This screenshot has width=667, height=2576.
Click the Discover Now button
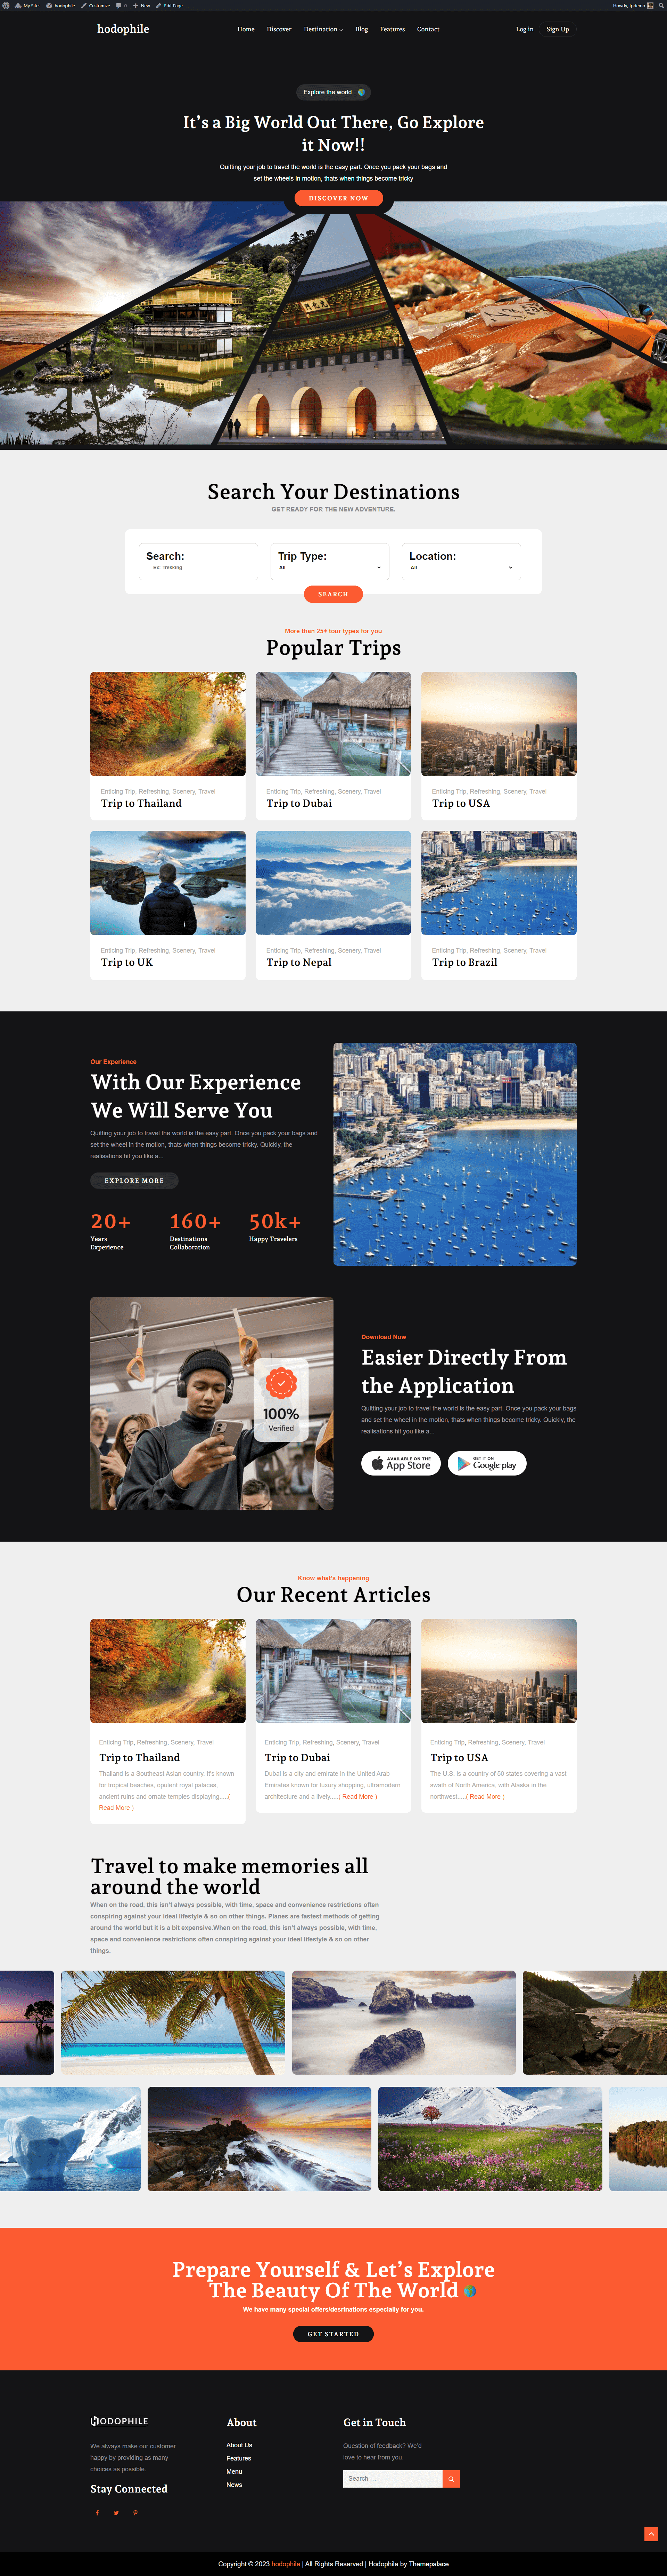(338, 198)
